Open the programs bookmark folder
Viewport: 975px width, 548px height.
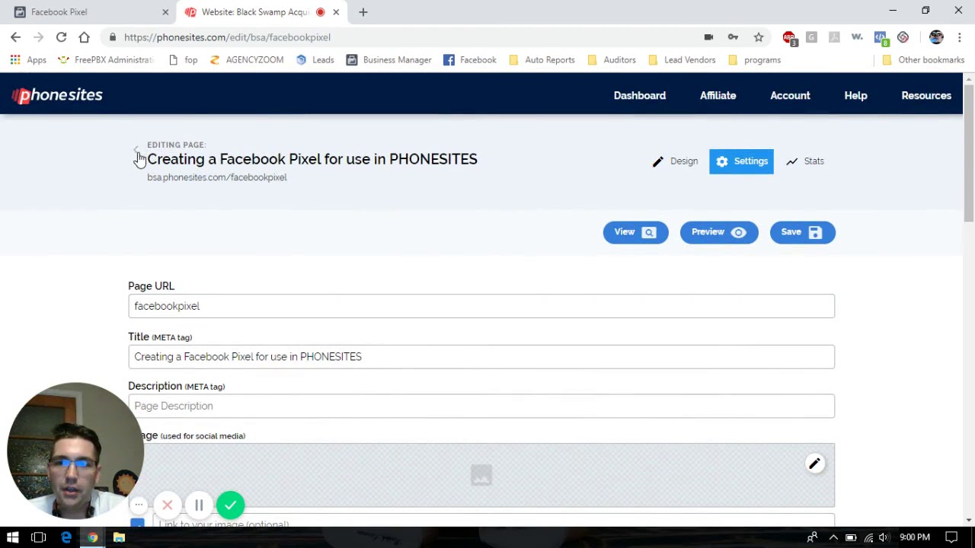pyautogui.click(x=754, y=60)
